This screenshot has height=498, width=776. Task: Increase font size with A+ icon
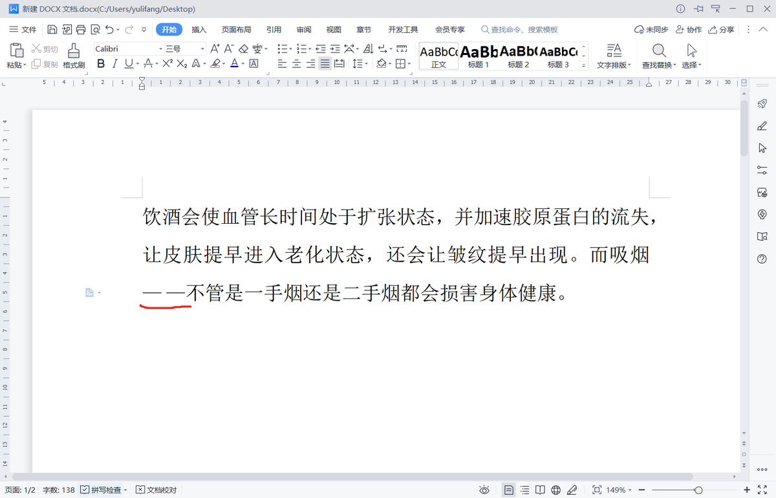pyautogui.click(x=215, y=49)
